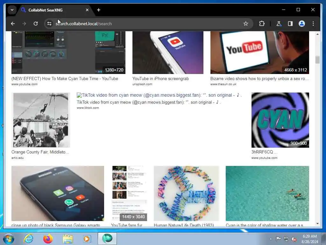Open the Human Nature/Life Death neon thumbnail
The height and width of the screenshot is (245, 326).
[x=186, y=193]
